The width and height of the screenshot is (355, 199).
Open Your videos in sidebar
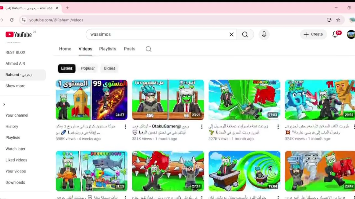pos(15,171)
